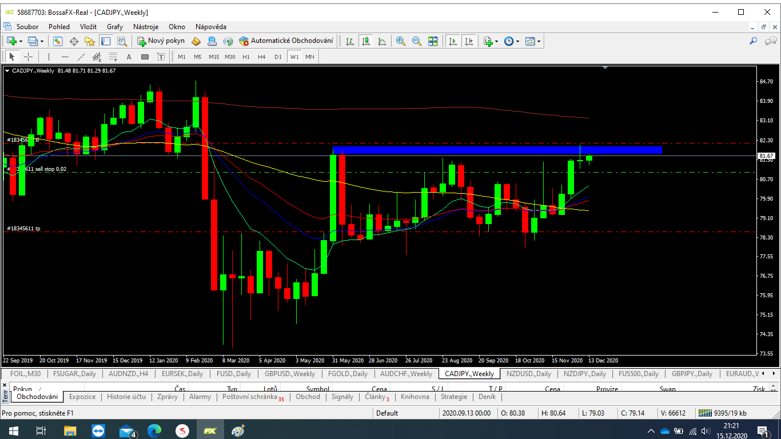
Task: Select the D1 timeframe
Action: point(278,57)
